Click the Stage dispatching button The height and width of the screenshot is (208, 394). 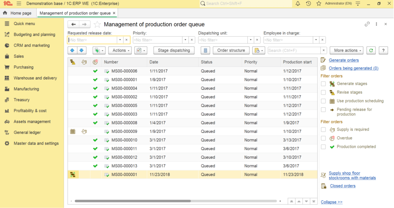pos(174,50)
